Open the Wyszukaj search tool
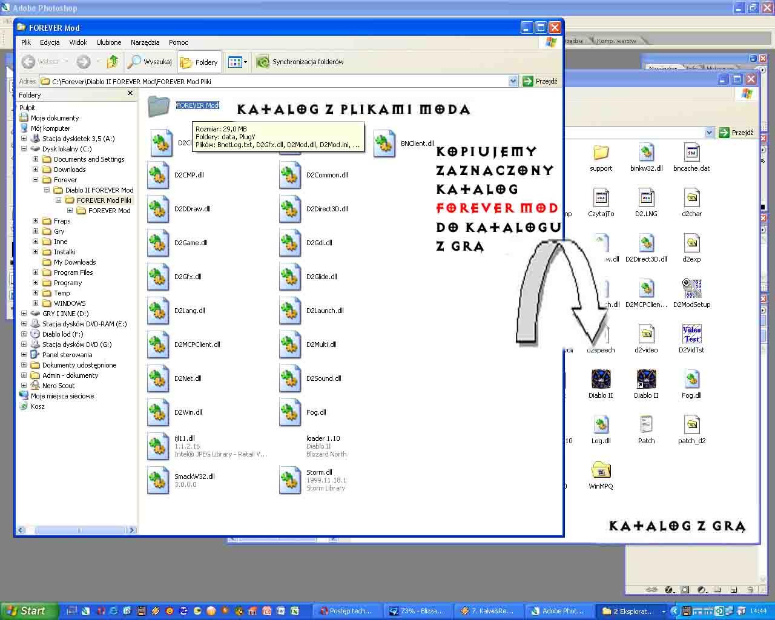 150,62
